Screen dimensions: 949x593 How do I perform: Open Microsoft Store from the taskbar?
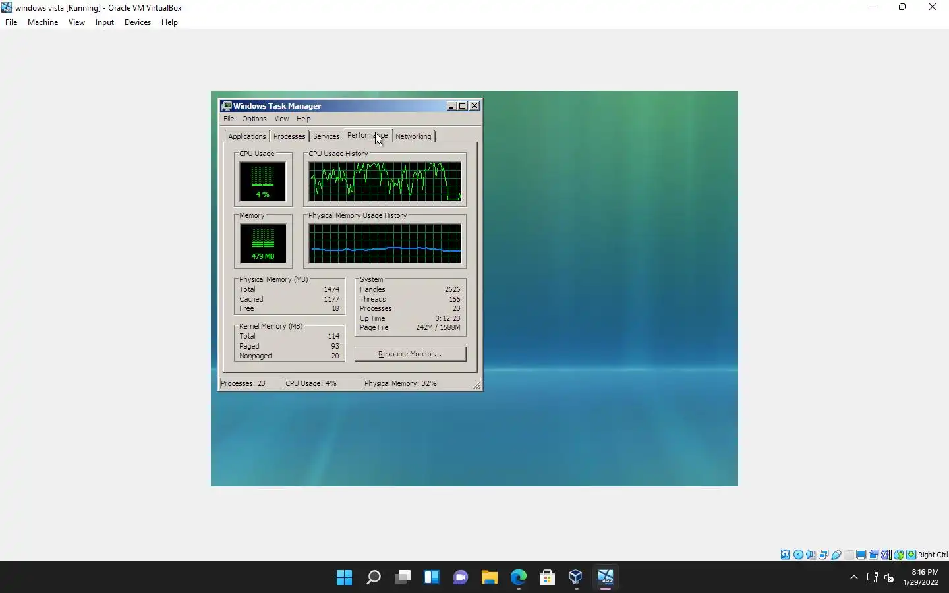click(x=547, y=577)
